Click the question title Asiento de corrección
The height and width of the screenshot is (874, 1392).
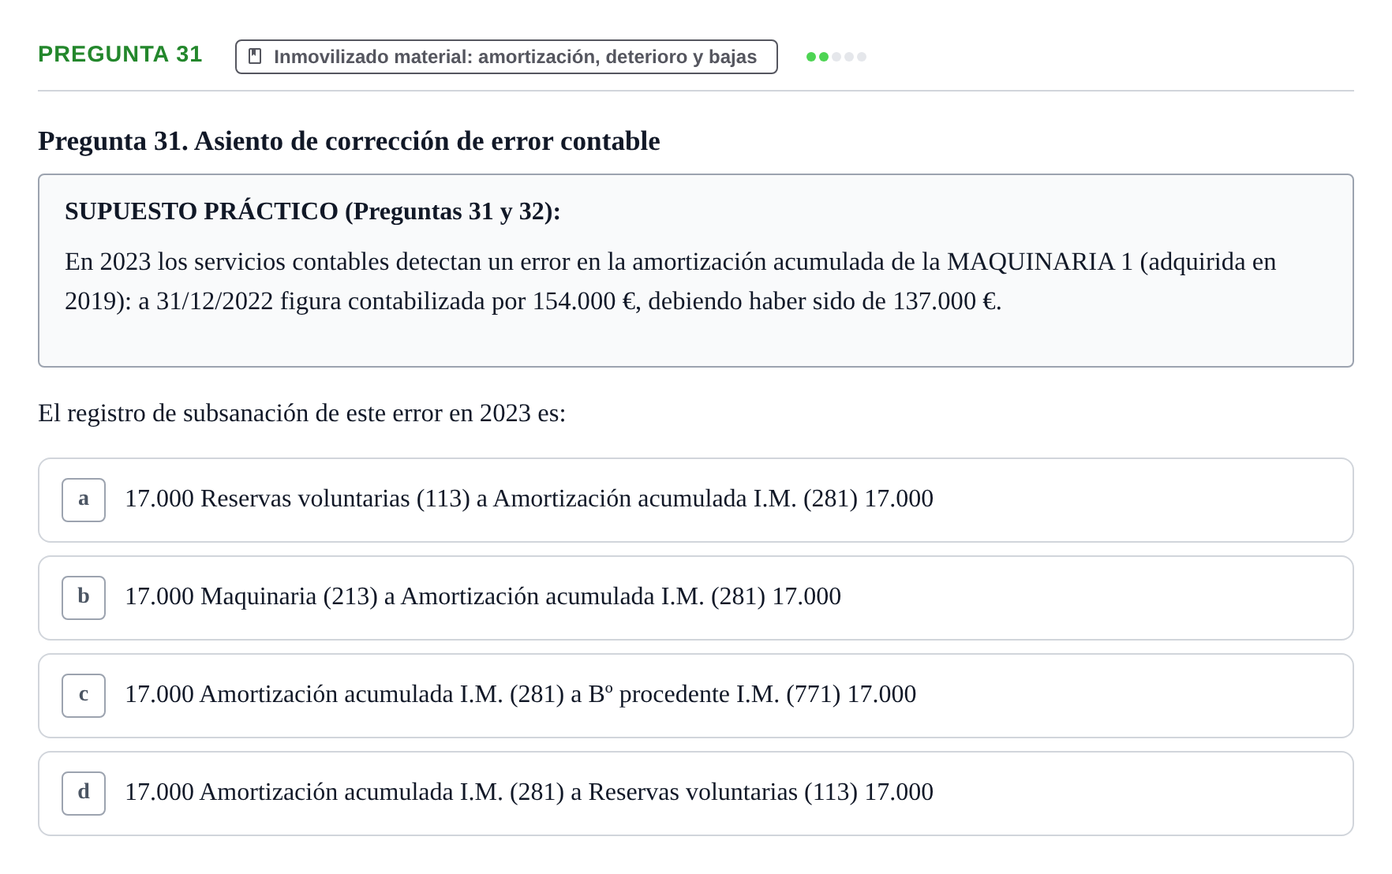(x=349, y=141)
